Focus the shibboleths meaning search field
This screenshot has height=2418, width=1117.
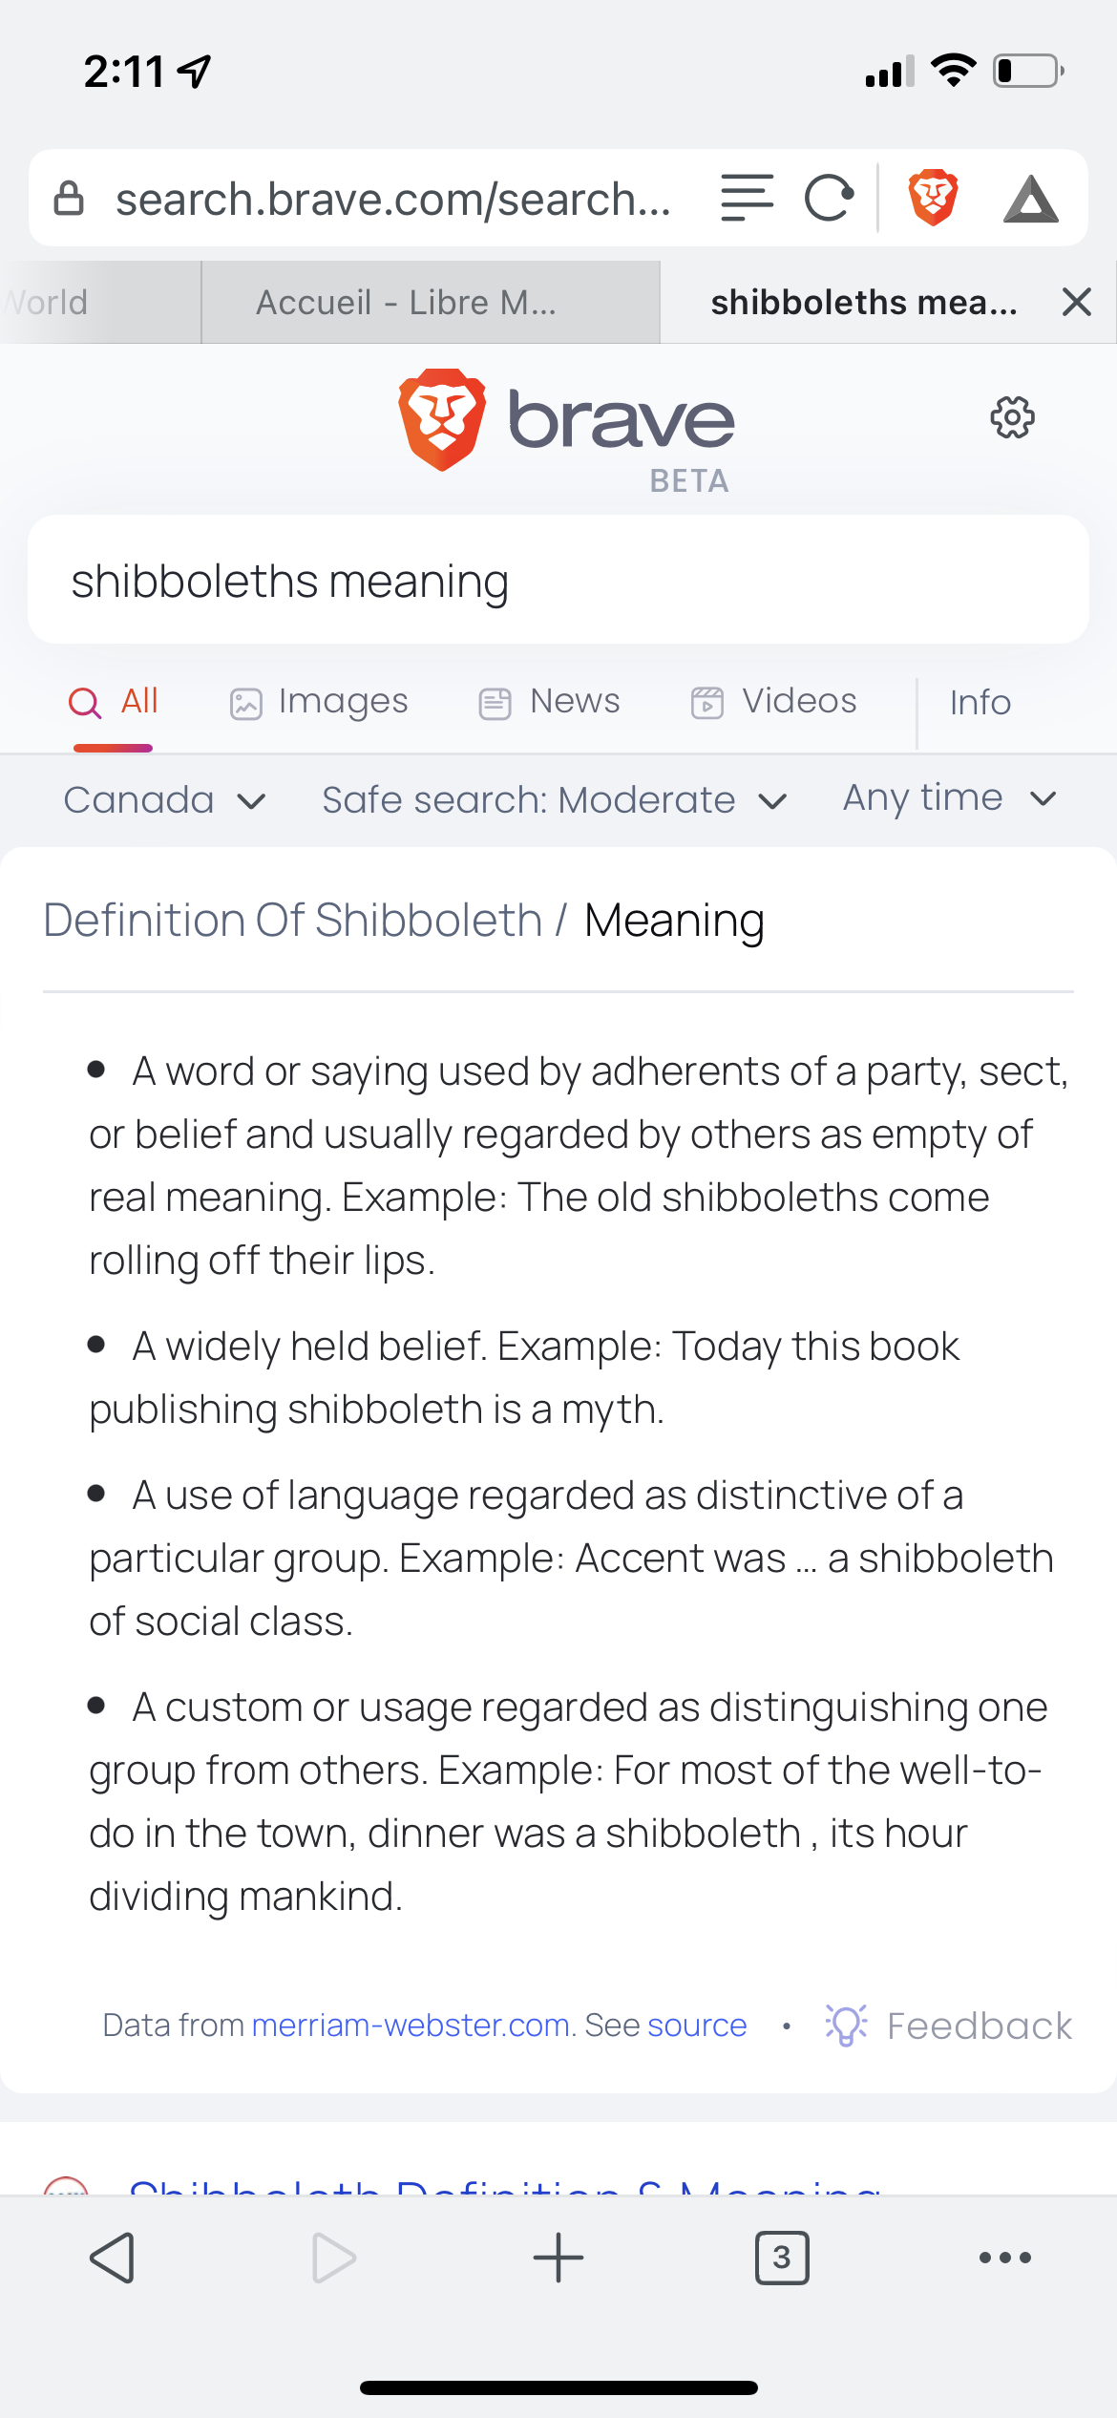(x=558, y=580)
